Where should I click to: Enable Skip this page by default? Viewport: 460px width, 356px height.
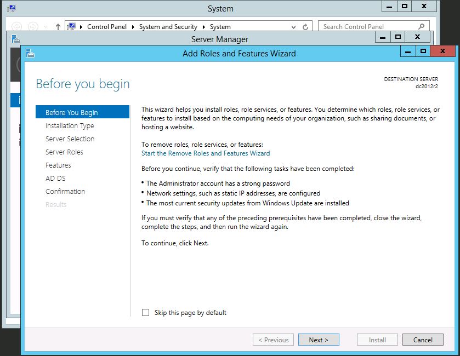pyautogui.click(x=145, y=312)
